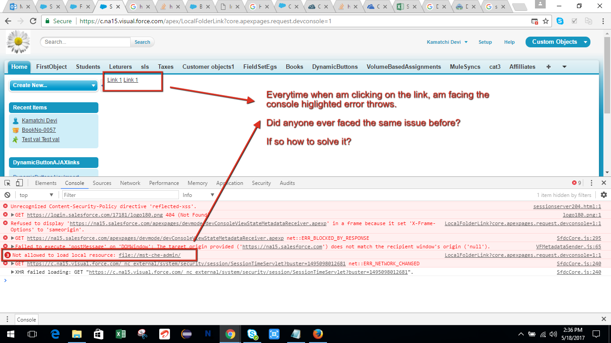The width and height of the screenshot is (611, 343).
Task: Open the DevTools drawer three-dot menu
Action: 7,319
